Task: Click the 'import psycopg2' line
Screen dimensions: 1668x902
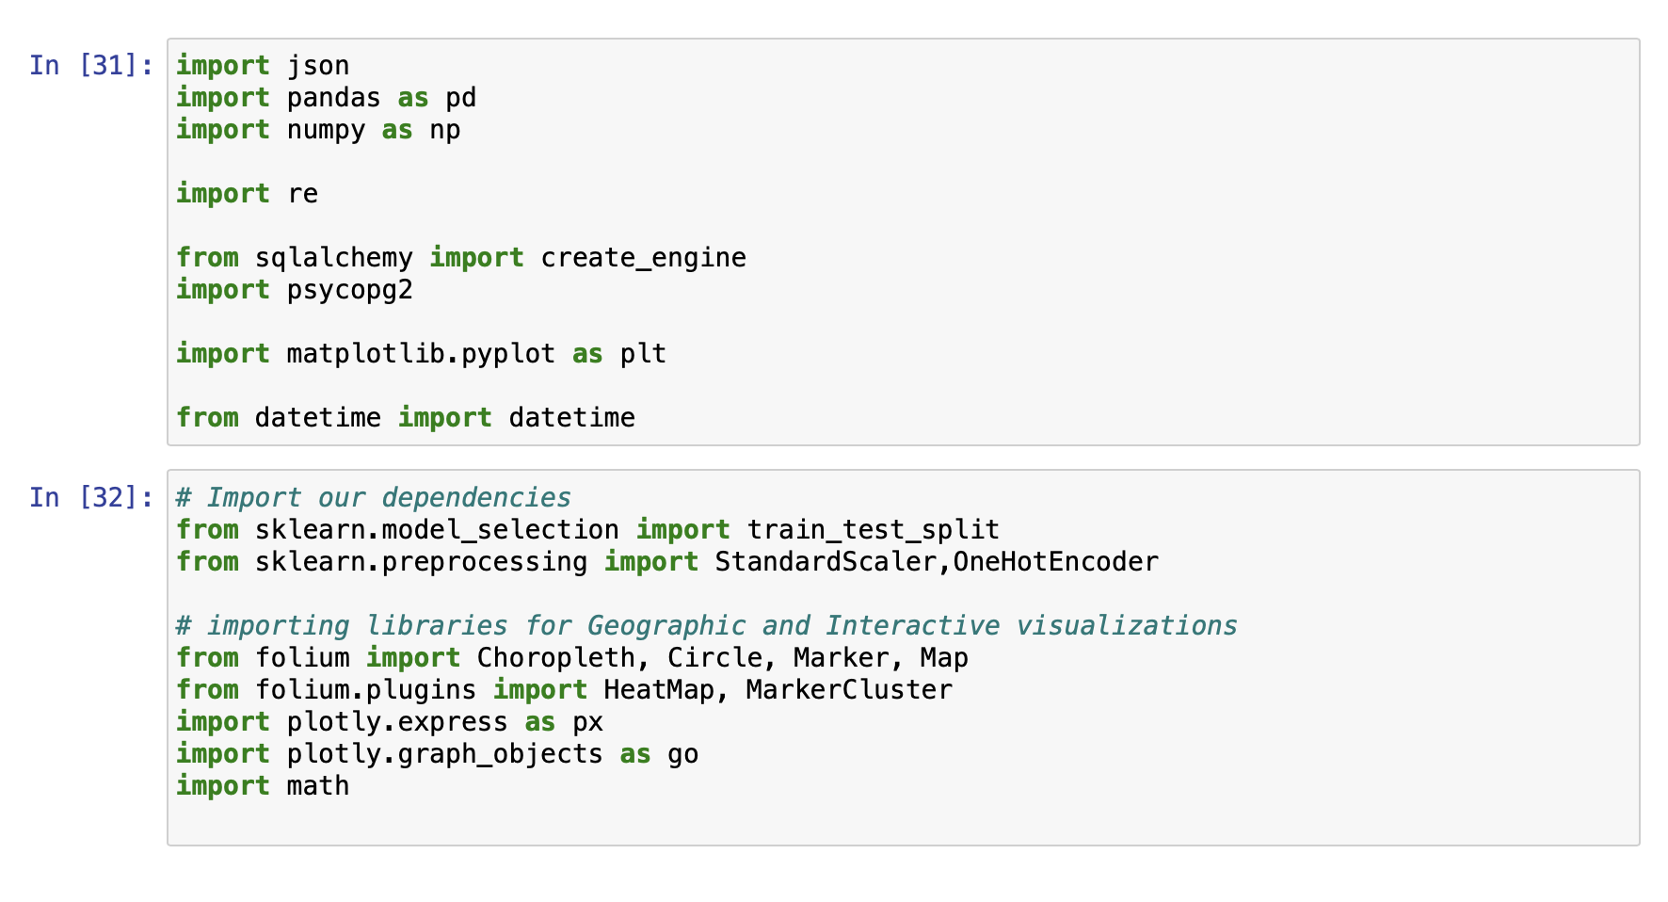Action: [295, 289]
